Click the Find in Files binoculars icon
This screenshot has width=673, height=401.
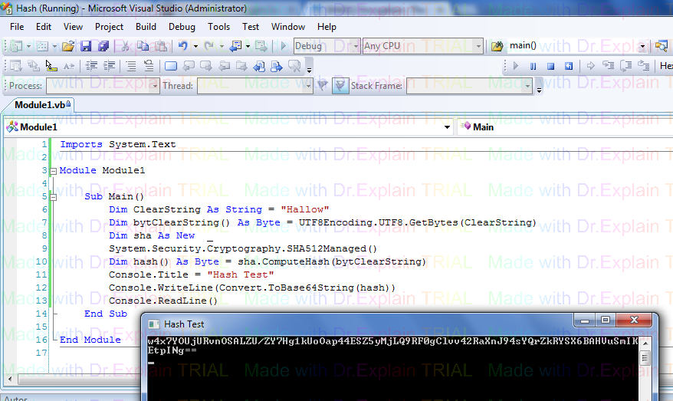pos(497,46)
